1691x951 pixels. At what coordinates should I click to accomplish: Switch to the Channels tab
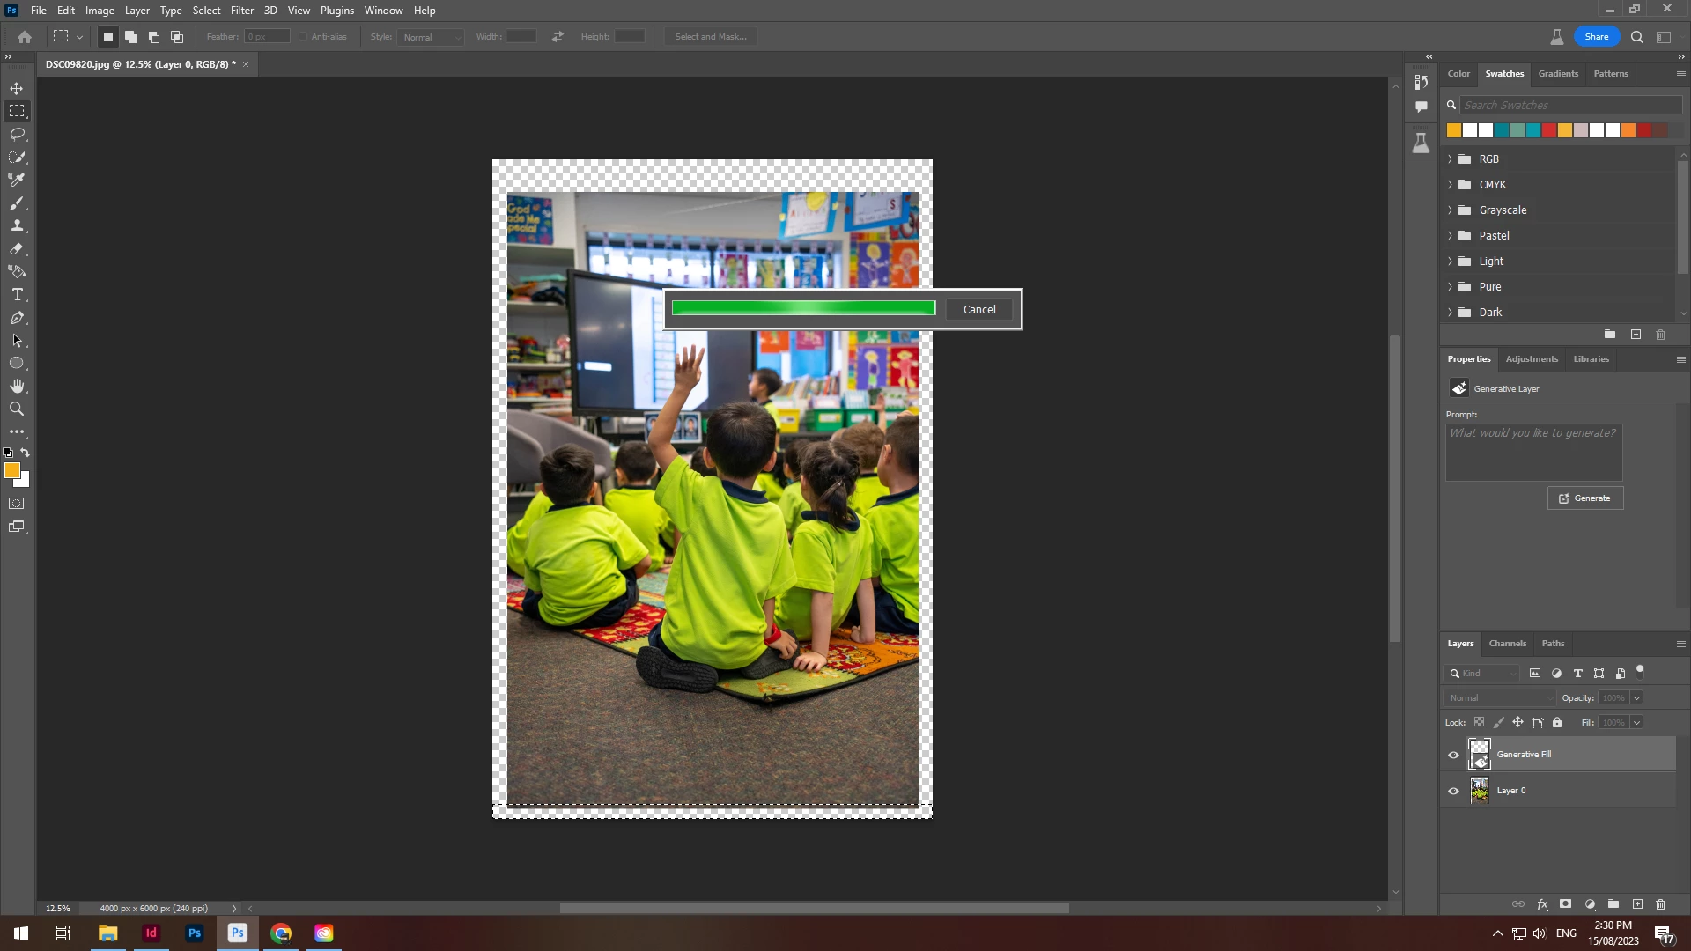pyautogui.click(x=1507, y=644)
